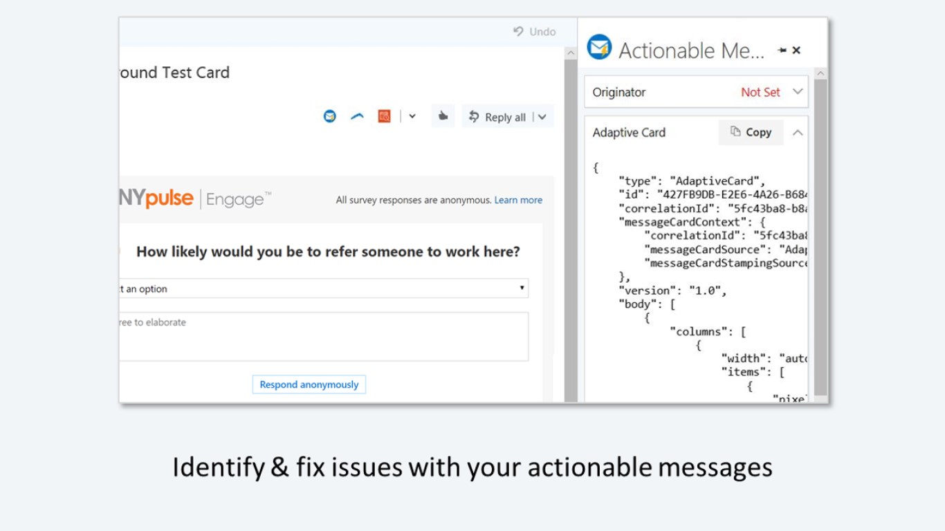
Task: Open the Learn more link
Action: [x=518, y=201]
